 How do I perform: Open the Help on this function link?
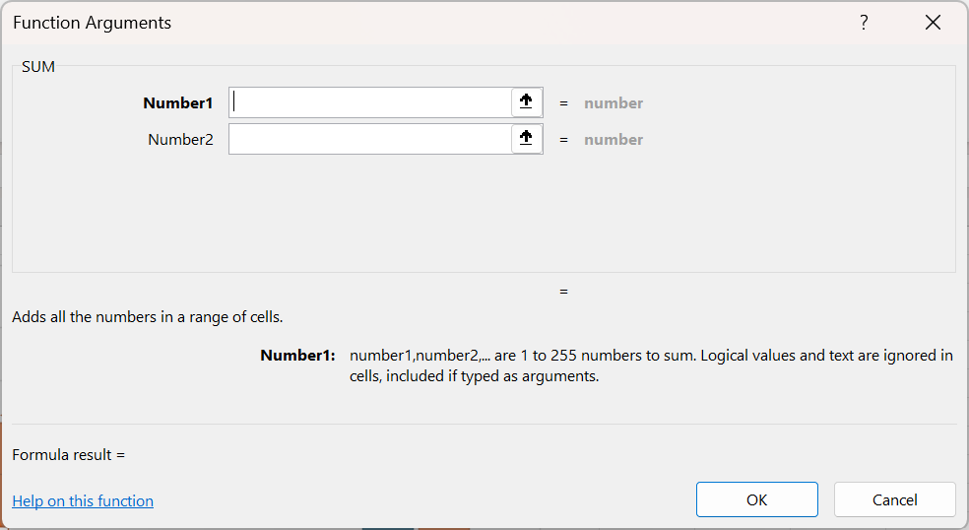83,500
